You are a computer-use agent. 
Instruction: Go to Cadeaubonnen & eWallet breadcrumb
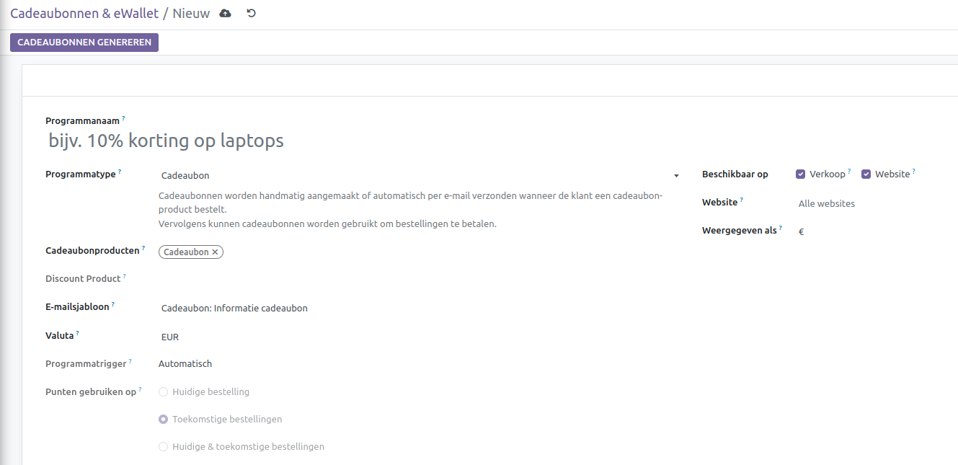coord(84,14)
